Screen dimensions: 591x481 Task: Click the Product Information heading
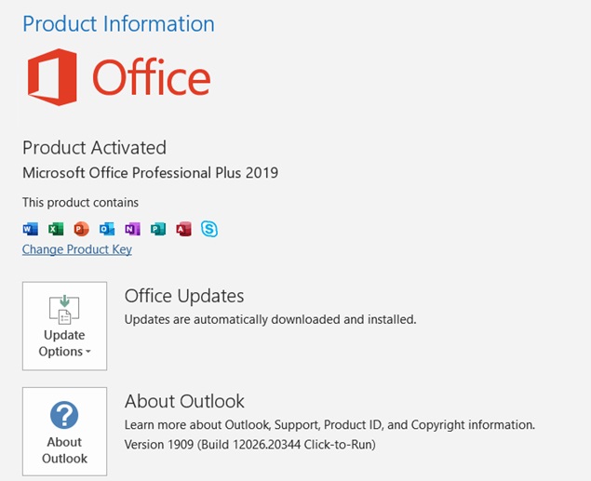point(118,23)
